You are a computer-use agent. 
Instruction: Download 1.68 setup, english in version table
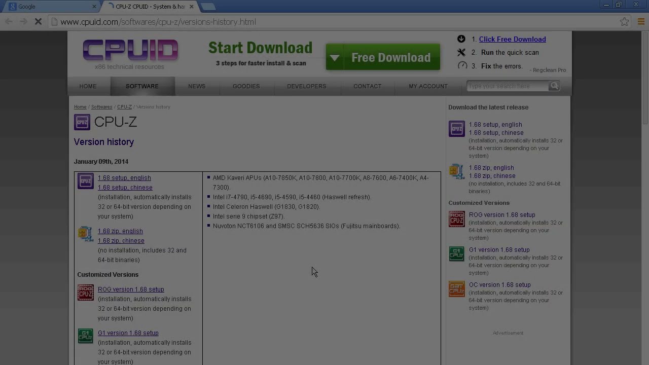coord(124,178)
